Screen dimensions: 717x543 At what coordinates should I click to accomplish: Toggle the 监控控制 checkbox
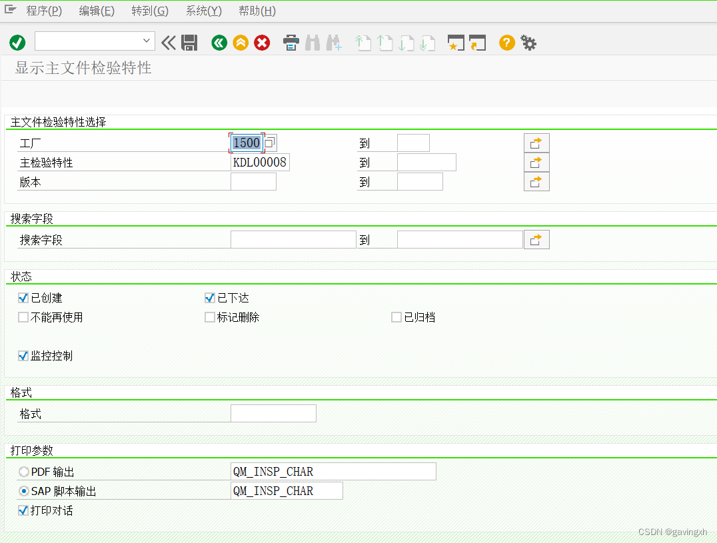tap(23, 356)
